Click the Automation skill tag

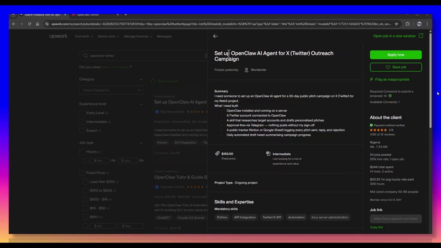click(296, 217)
